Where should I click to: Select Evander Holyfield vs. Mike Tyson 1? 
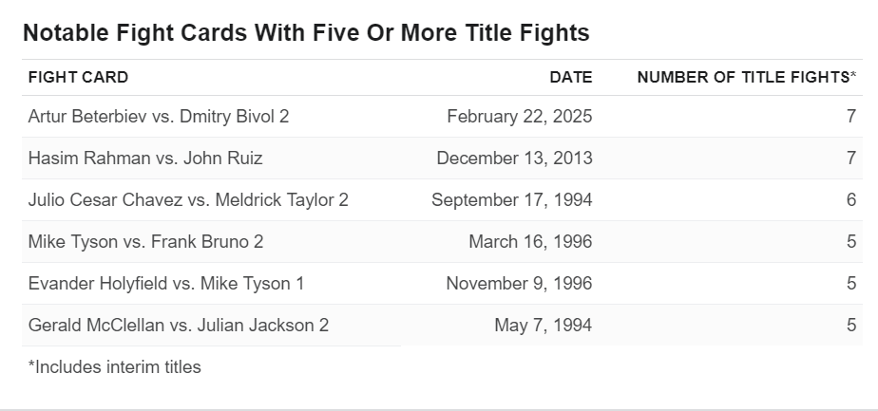tap(165, 284)
